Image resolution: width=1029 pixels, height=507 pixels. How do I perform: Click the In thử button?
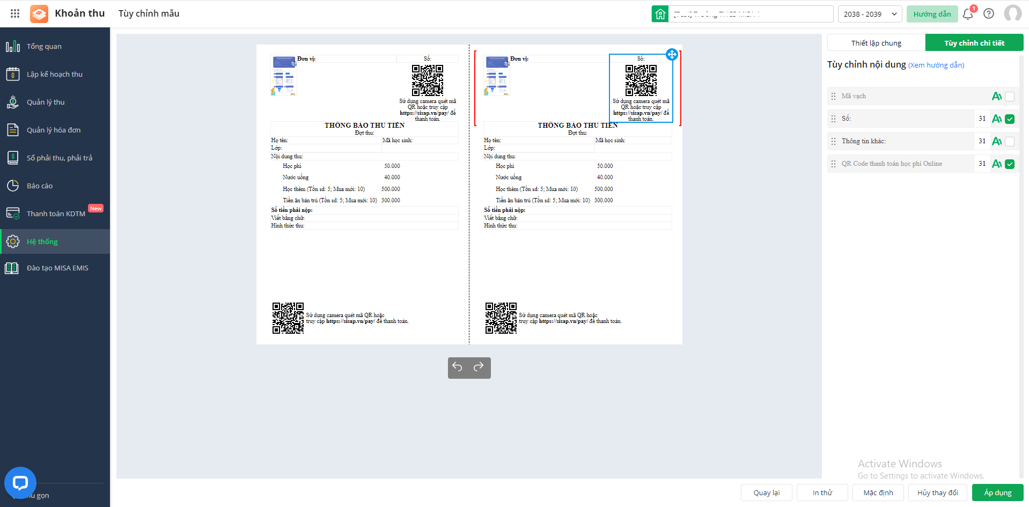click(822, 493)
